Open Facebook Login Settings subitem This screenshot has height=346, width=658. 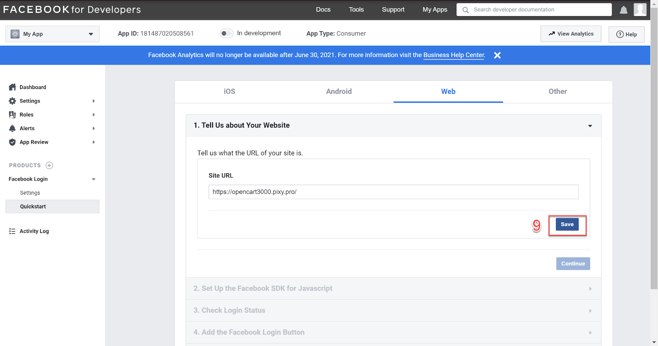tap(30, 193)
